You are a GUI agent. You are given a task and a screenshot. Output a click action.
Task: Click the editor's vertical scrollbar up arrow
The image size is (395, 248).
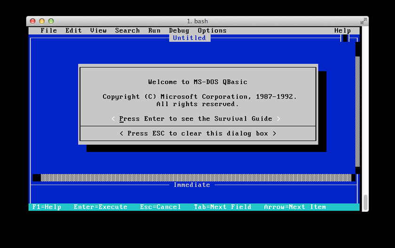coord(357,49)
